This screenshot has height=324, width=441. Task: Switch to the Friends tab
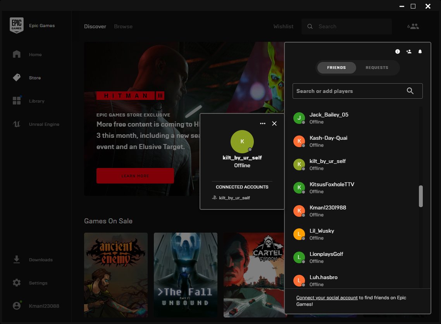(336, 68)
